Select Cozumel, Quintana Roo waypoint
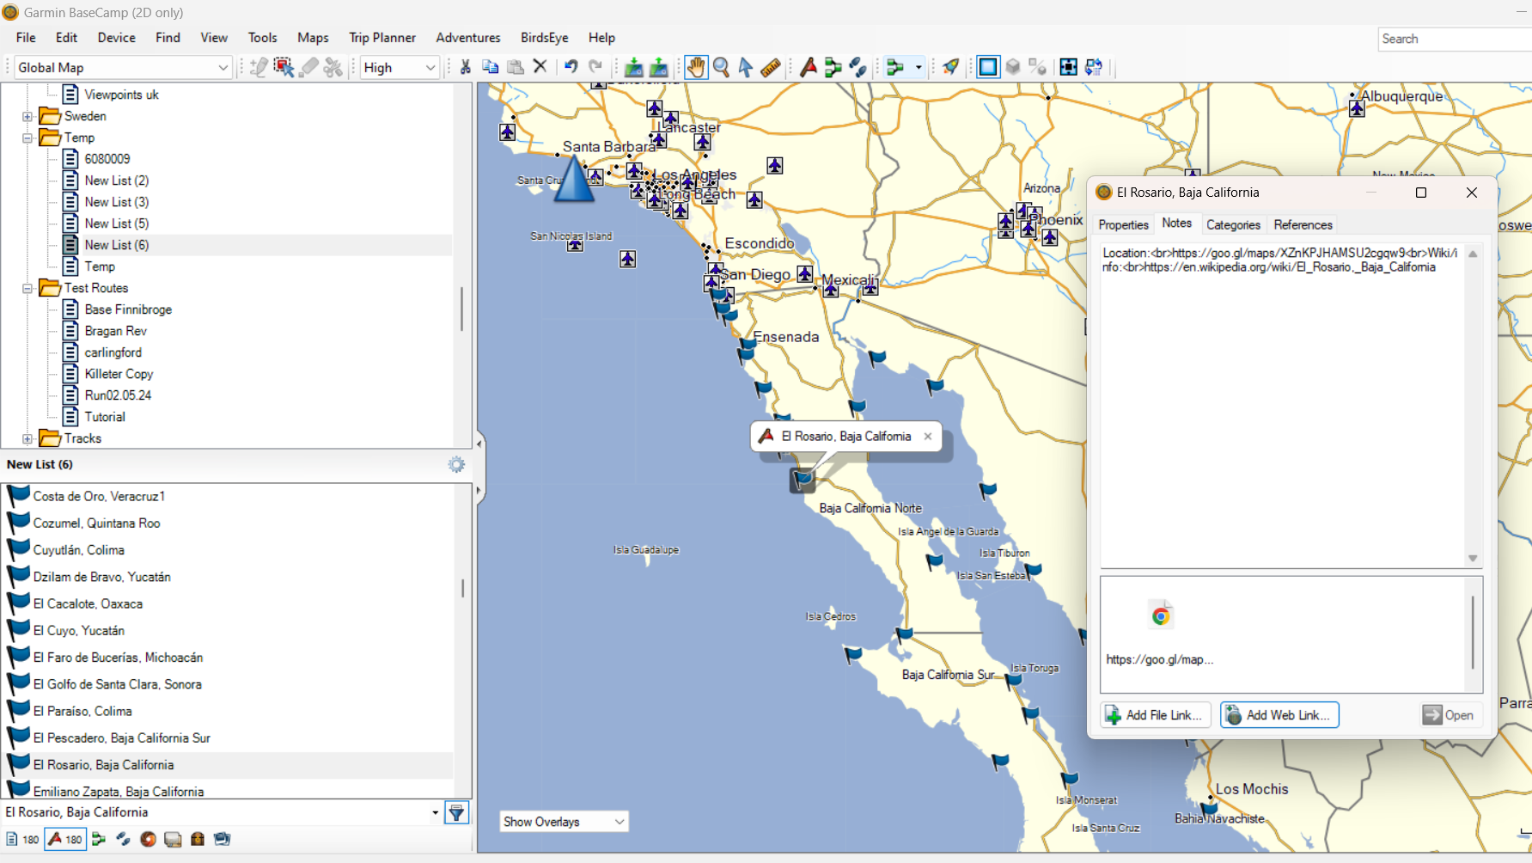This screenshot has height=863, width=1532. point(96,523)
